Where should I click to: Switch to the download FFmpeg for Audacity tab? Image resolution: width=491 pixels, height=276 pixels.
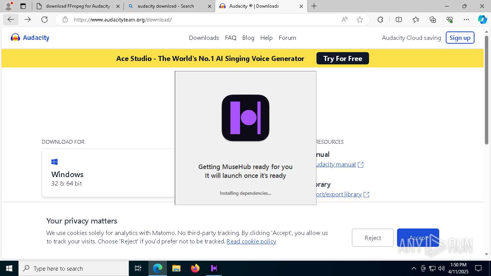78,6
